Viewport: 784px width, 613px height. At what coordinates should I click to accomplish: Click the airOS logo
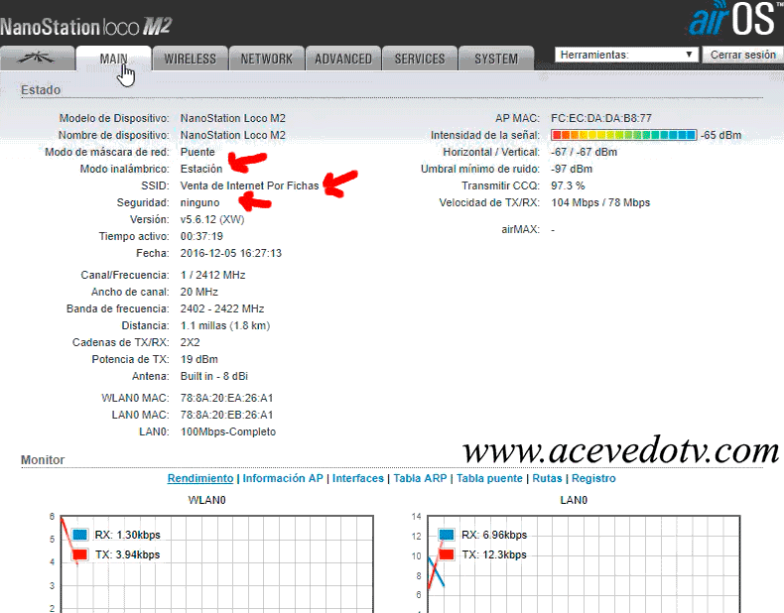point(735,19)
